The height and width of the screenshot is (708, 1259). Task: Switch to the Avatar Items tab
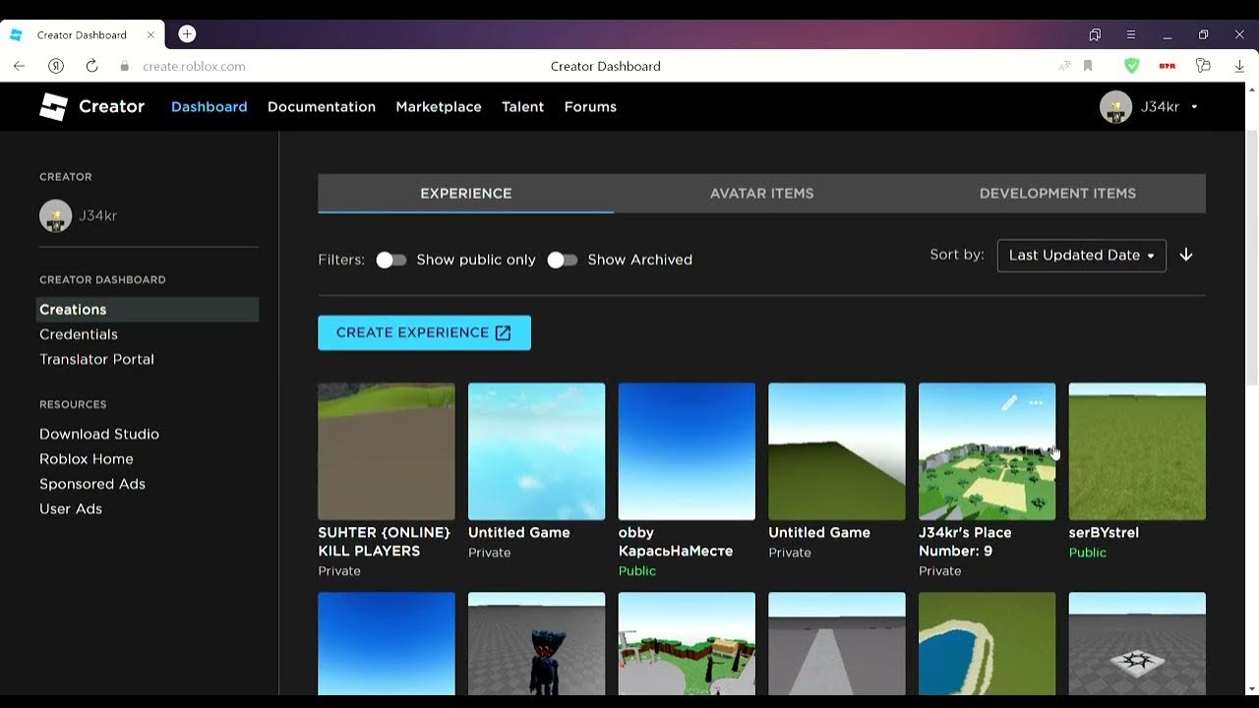pyautogui.click(x=761, y=194)
